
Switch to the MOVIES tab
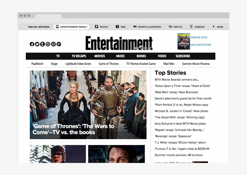click(x=99, y=56)
